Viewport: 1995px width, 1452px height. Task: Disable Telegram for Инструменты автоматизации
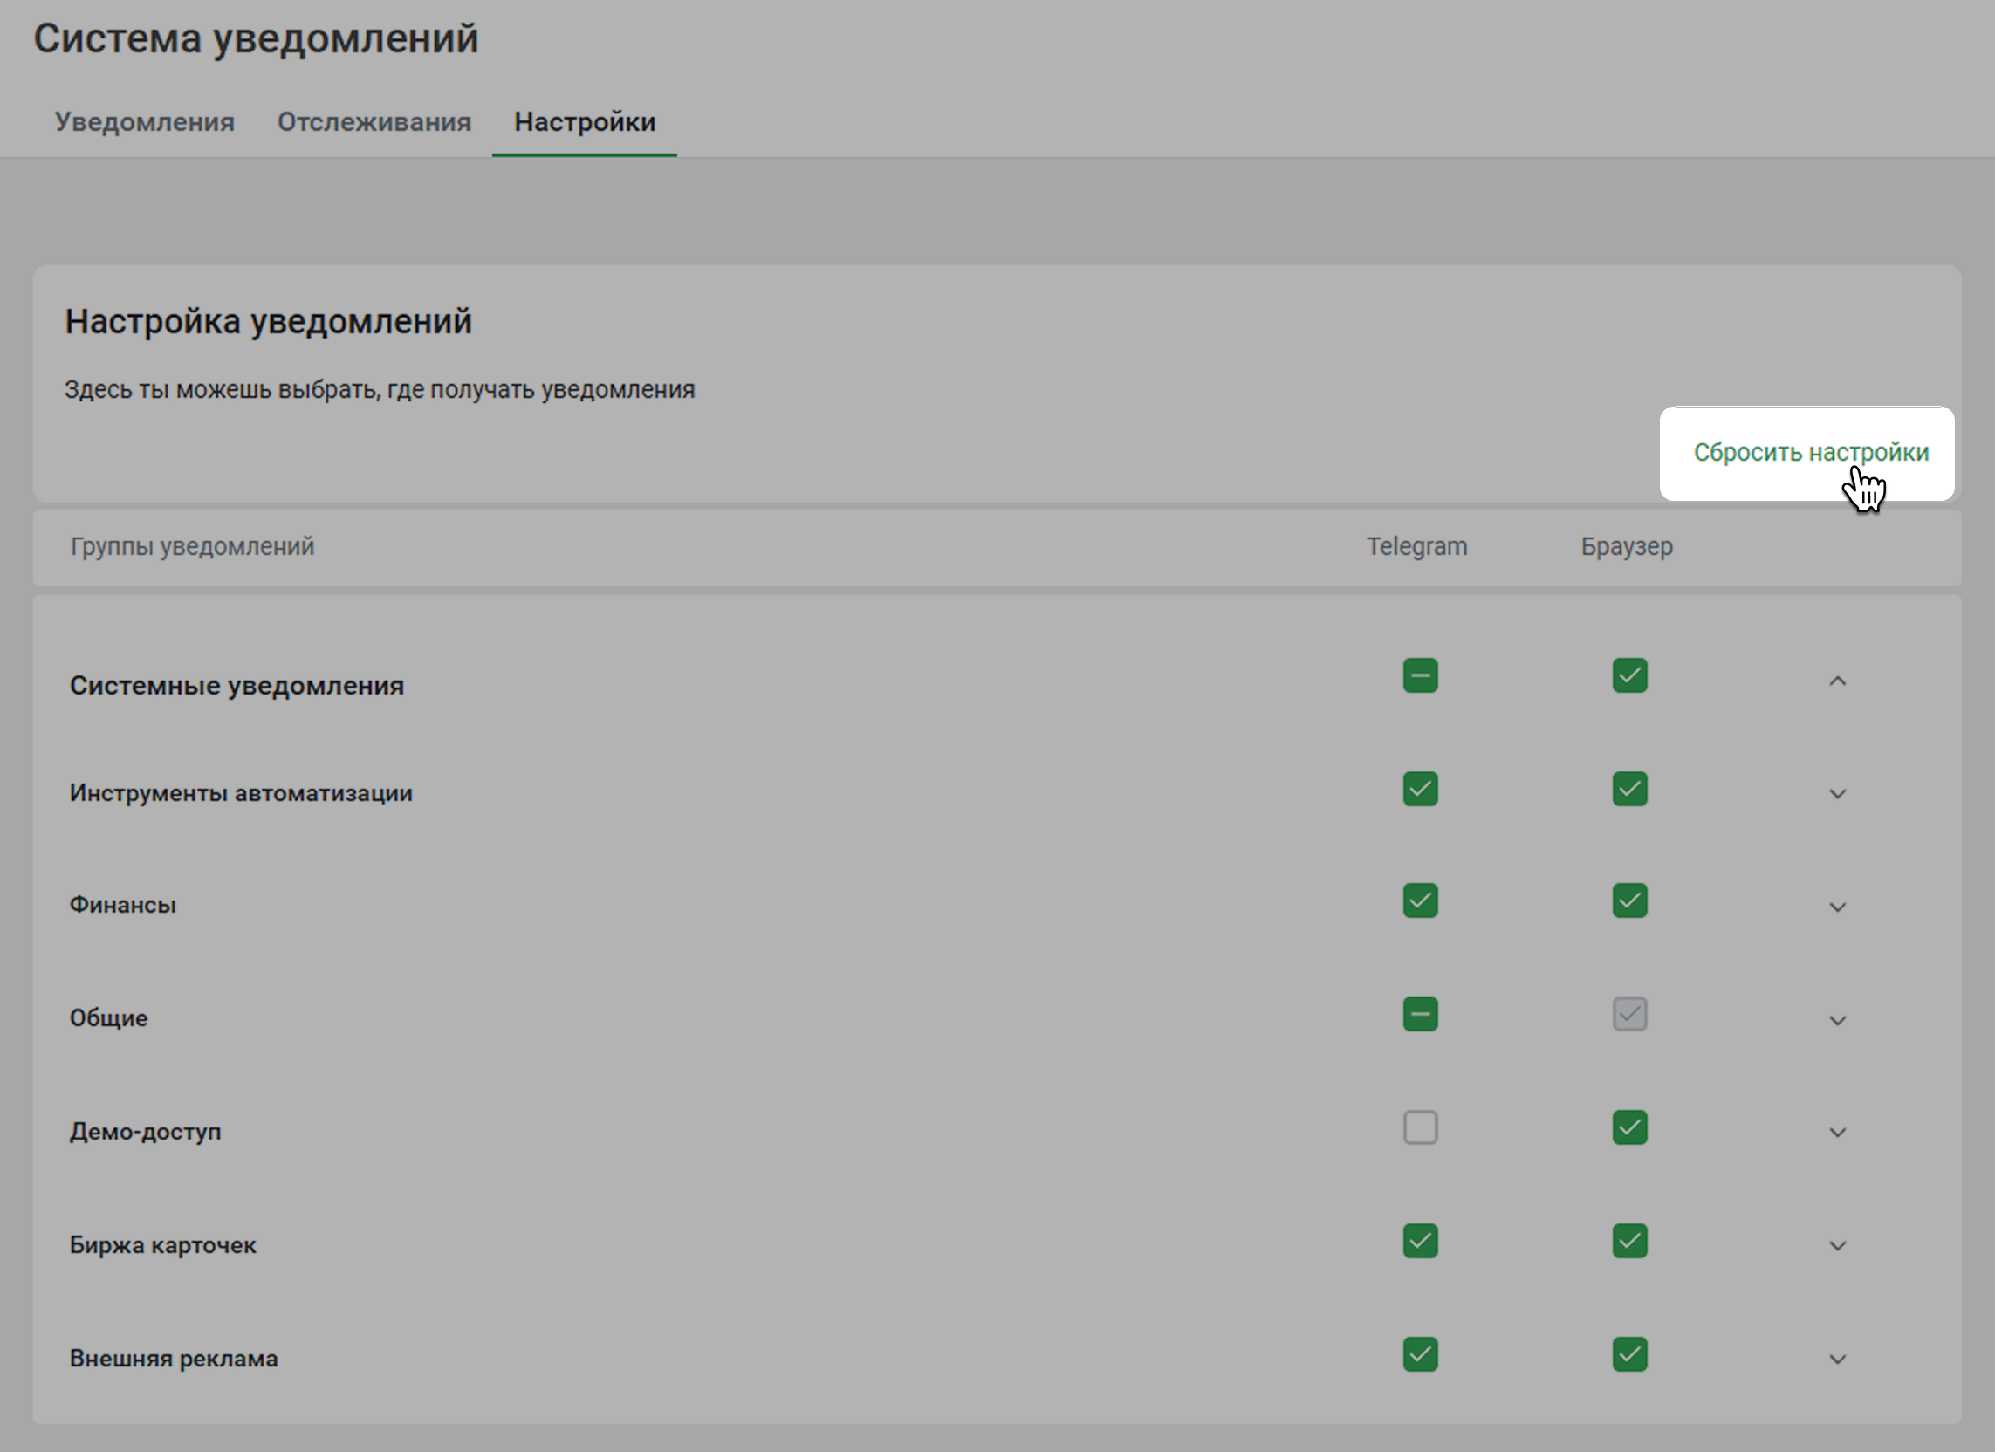(1420, 789)
